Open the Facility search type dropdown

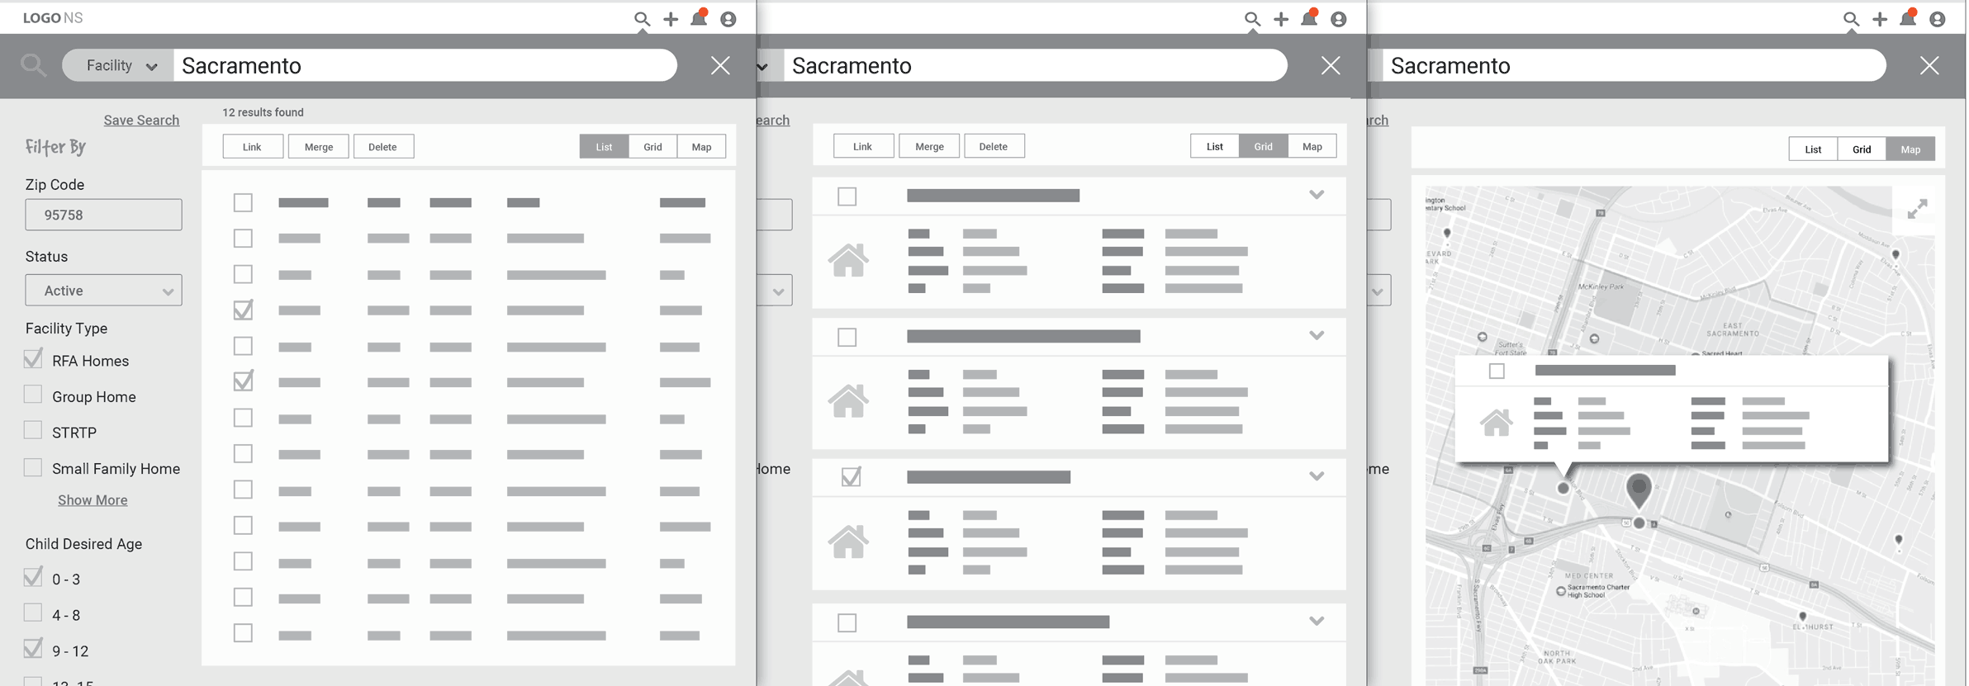click(120, 65)
